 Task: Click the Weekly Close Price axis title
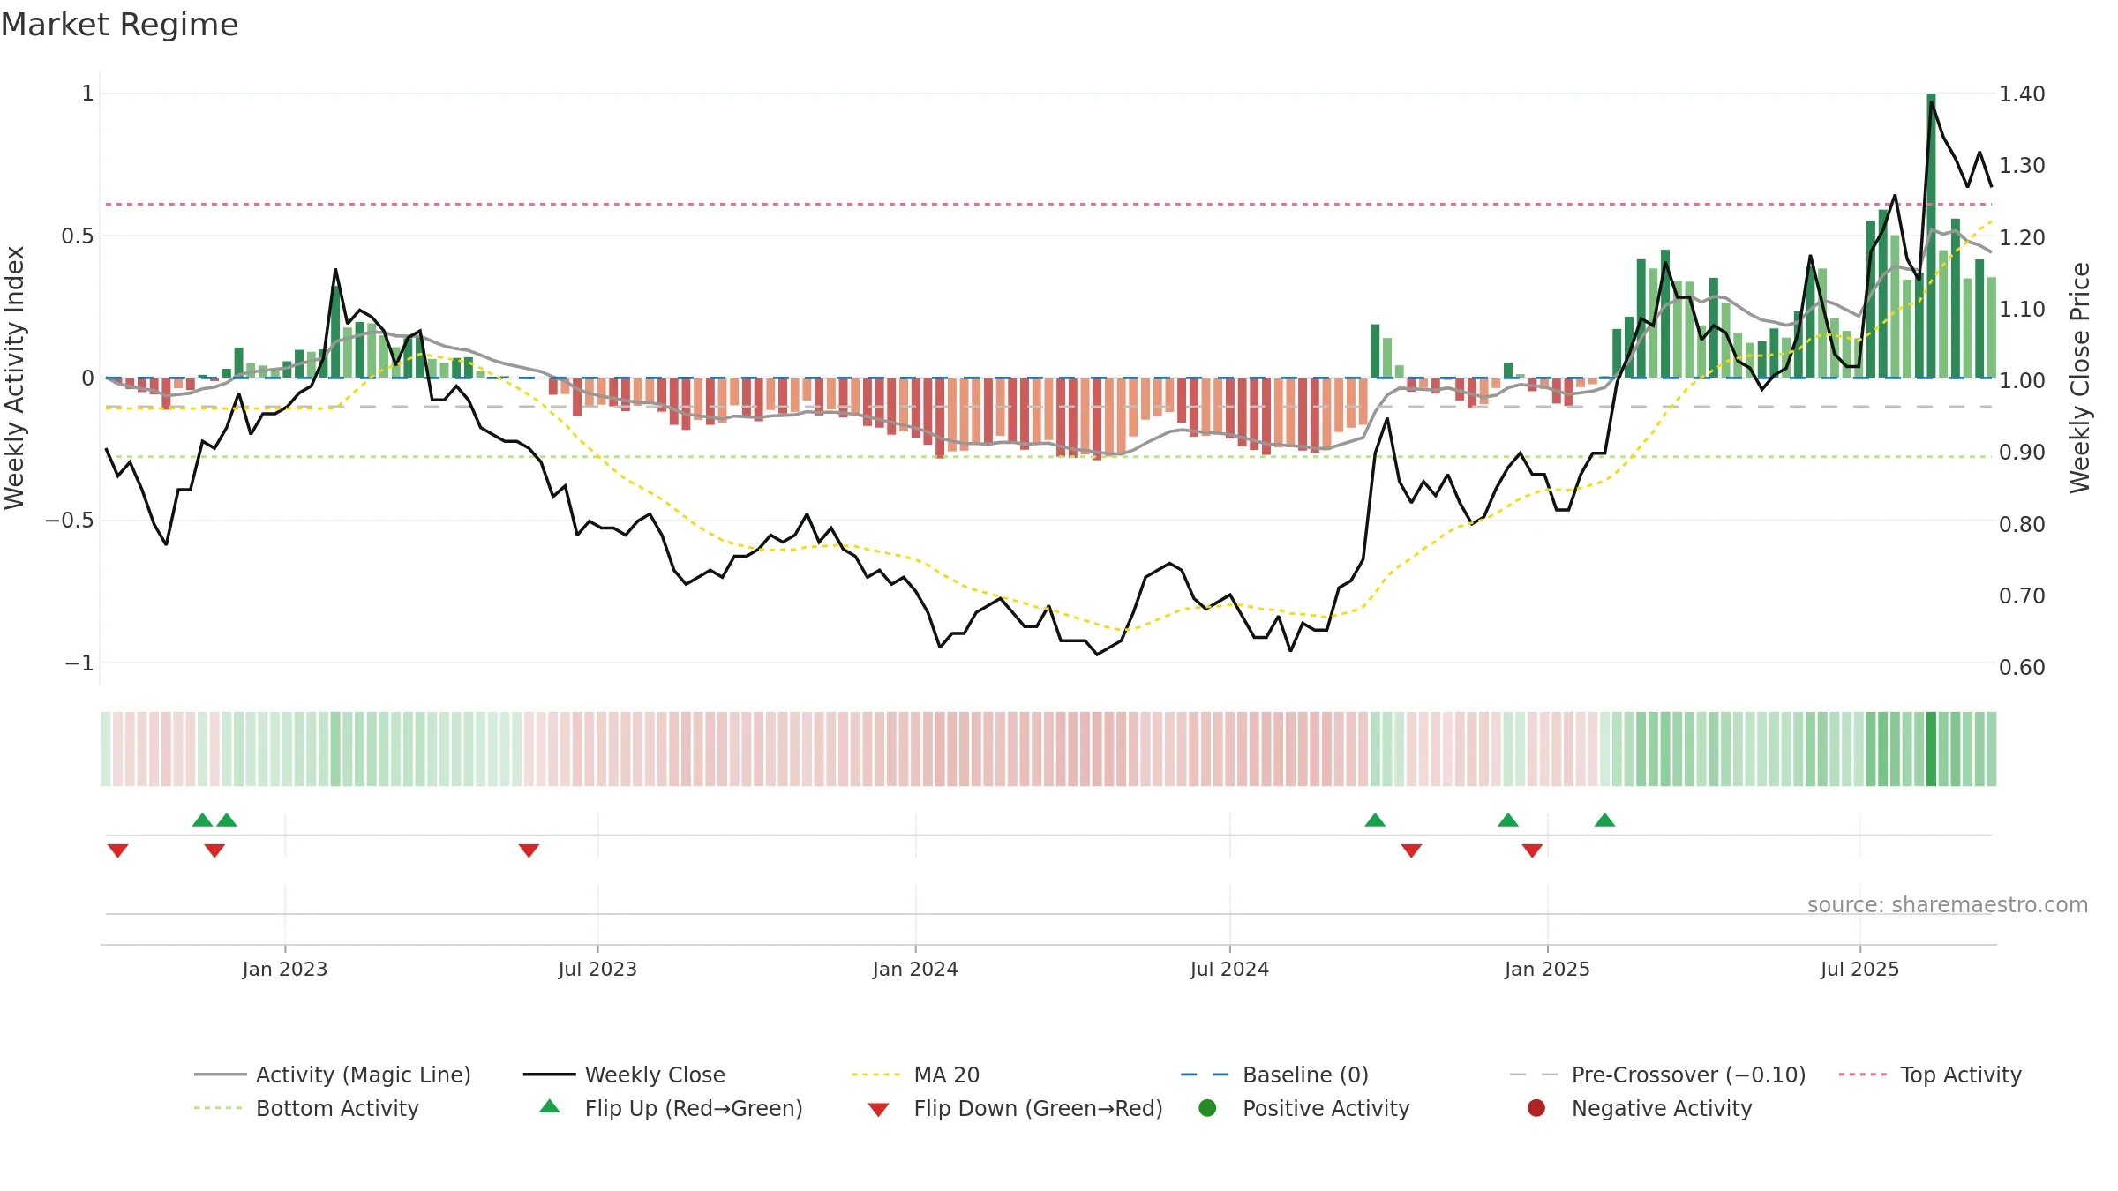point(2081,378)
